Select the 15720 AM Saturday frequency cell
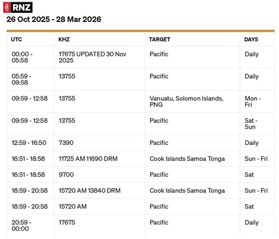The height and width of the screenshot is (239, 279). [99, 207]
